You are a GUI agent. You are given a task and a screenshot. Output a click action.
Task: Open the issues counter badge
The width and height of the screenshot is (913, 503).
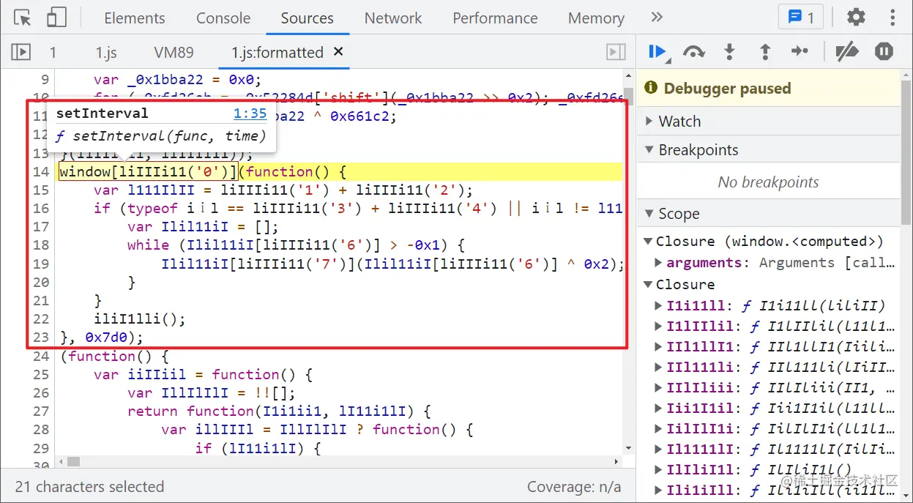[801, 18]
